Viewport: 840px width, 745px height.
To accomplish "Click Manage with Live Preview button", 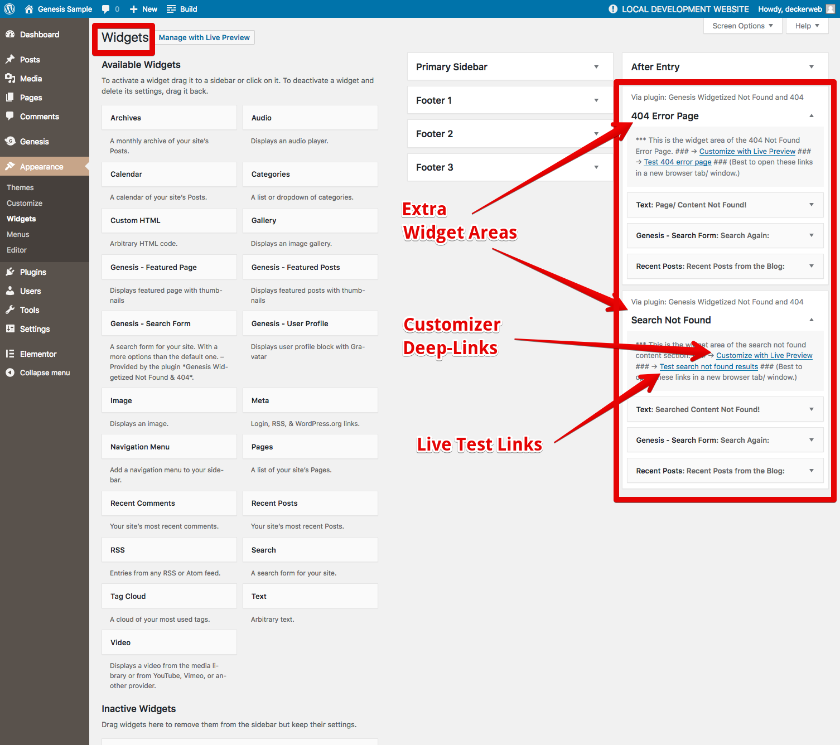I will coord(204,37).
